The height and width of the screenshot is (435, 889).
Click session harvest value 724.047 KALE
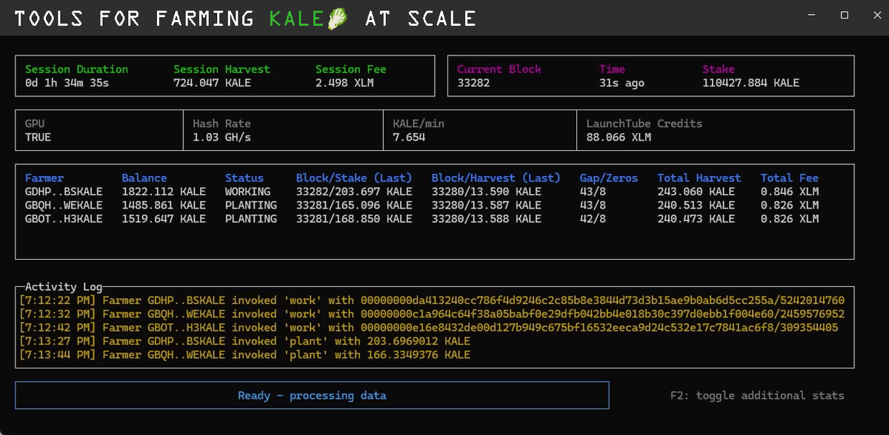(x=212, y=83)
